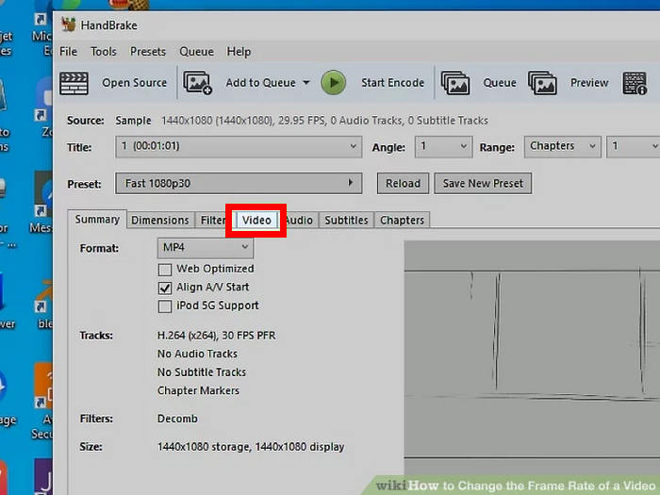Click the Open Source clapperboard icon
This screenshot has height=495, width=660.
pos(74,83)
